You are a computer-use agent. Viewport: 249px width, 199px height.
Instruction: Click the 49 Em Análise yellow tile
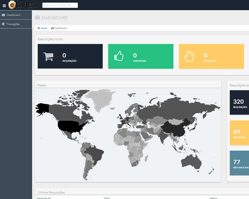pyautogui.click(x=239, y=133)
